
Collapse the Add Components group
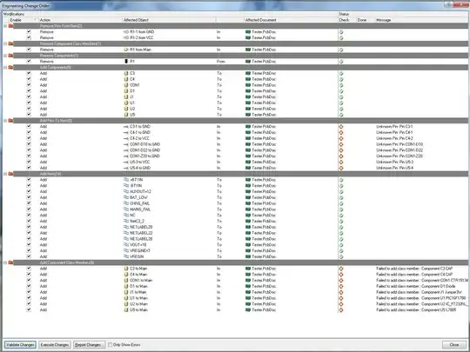tap(5, 67)
